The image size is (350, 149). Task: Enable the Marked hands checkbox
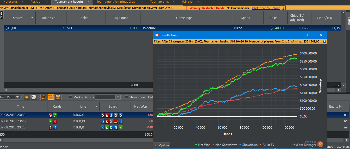70,97
